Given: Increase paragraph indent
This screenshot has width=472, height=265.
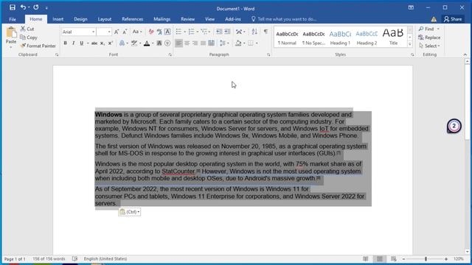Looking at the screenshot, I should coord(228,32).
